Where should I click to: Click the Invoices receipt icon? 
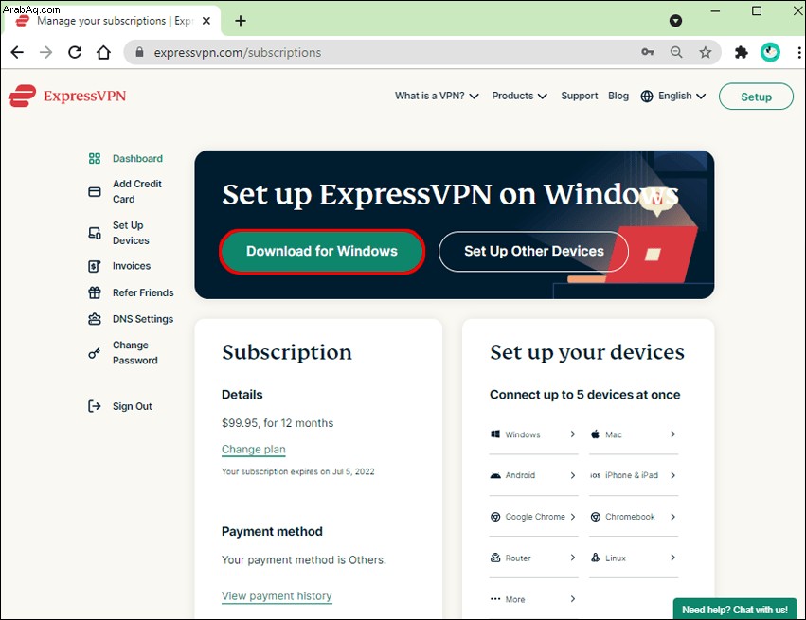(95, 266)
